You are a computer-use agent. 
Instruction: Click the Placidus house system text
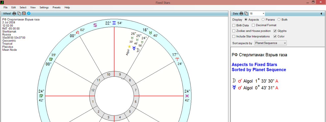[x=8, y=47]
